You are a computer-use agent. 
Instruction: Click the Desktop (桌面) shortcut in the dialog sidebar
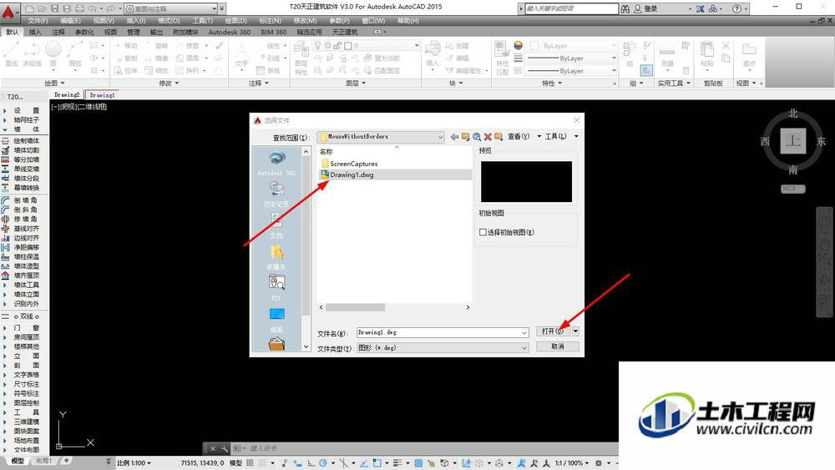tap(276, 320)
